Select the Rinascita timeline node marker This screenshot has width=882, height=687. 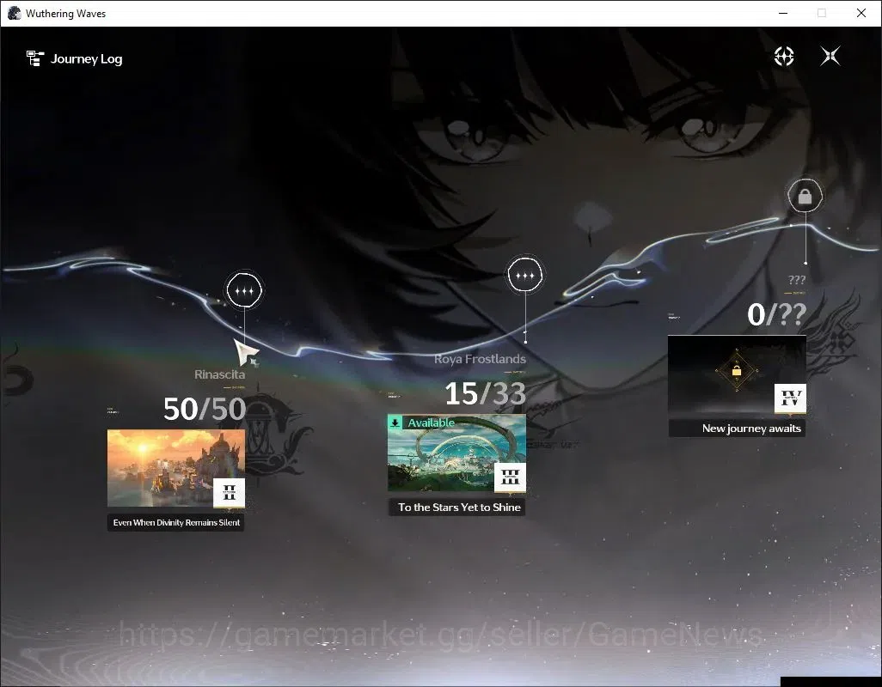[x=244, y=290]
